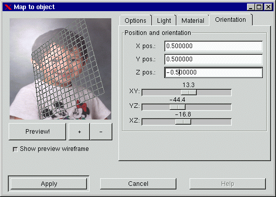
Task: Close the Map to object dialog
Action: (x=268, y=7)
